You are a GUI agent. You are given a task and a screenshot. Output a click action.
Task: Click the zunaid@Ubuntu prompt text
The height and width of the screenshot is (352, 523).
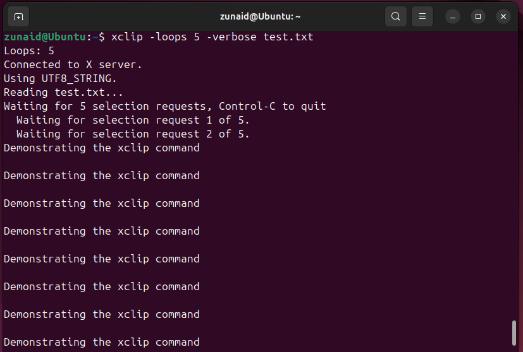pyautogui.click(x=44, y=37)
